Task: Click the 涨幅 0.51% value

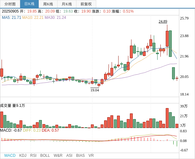Action: pyautogui.click(x=128, y=11)
